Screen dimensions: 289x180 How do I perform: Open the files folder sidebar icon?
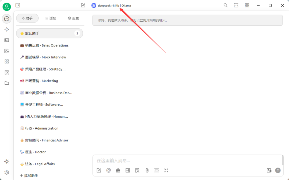(7, 83)
